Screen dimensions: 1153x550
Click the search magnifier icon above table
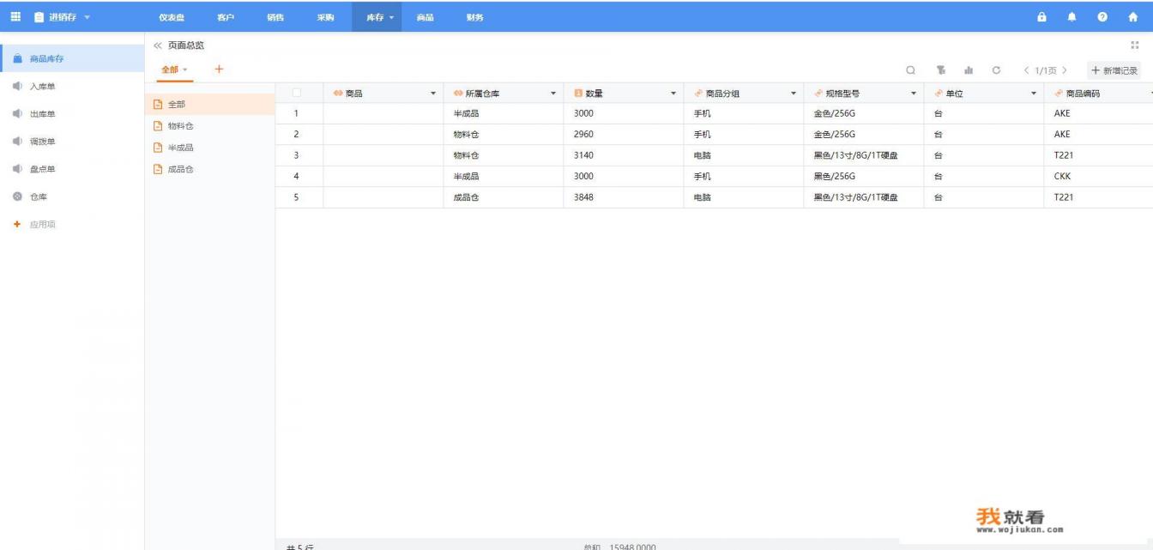pos(910,70)
